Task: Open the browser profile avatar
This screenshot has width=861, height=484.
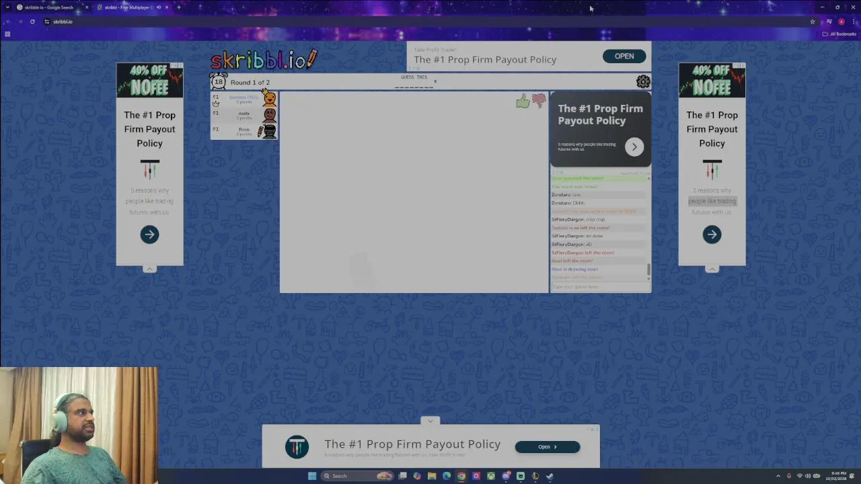Action: (841, 22)
